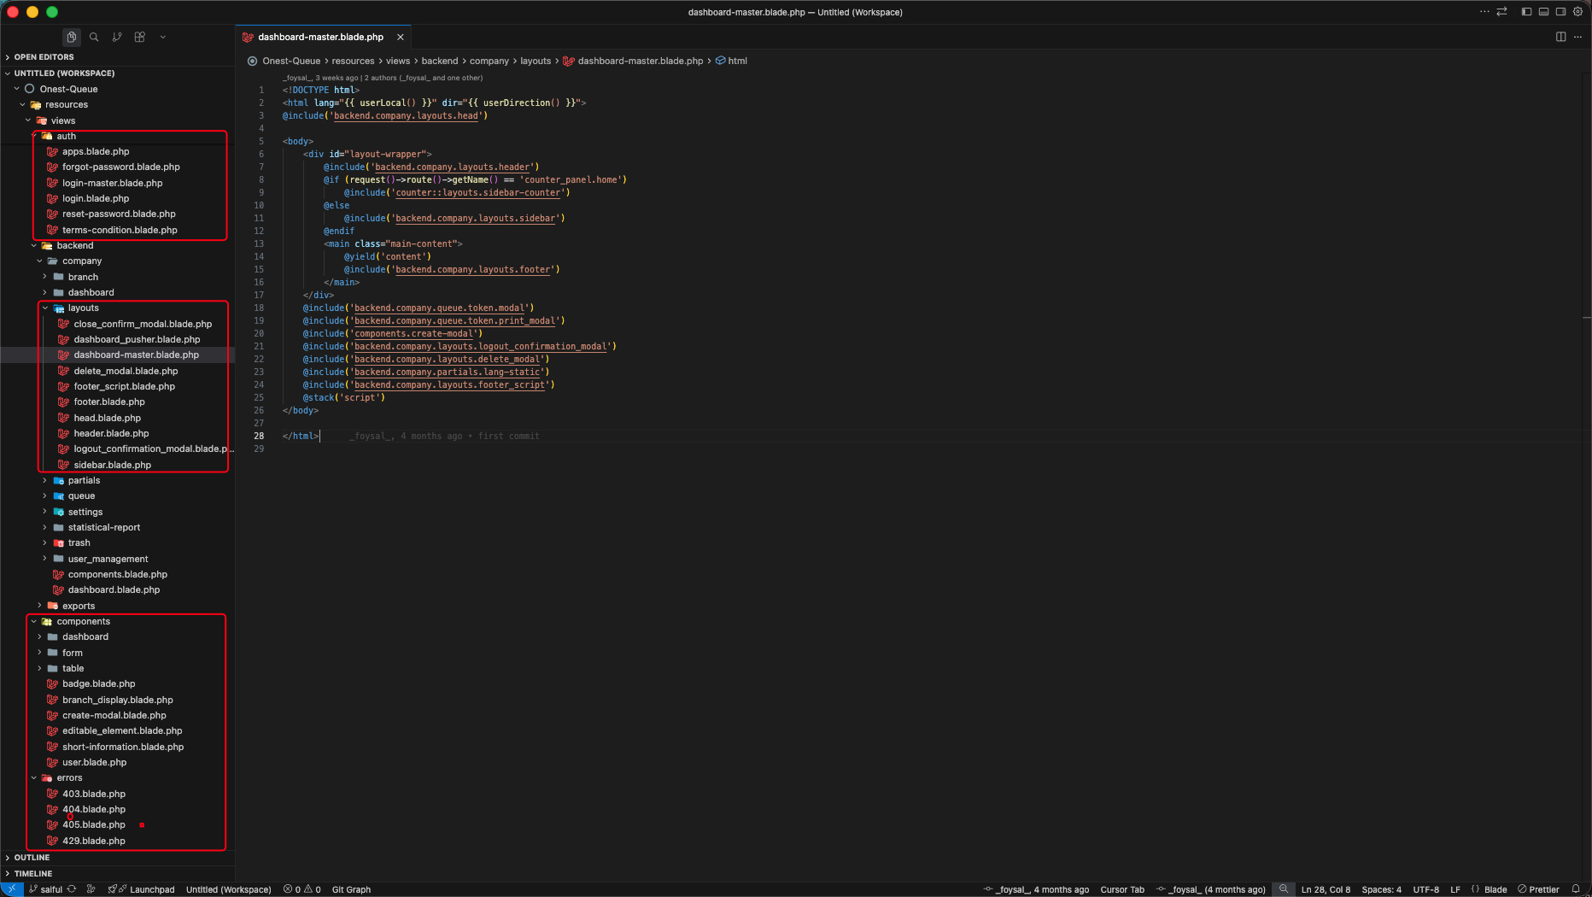
Task: Expand the OUTLINE section
Action: click(117, 858)
